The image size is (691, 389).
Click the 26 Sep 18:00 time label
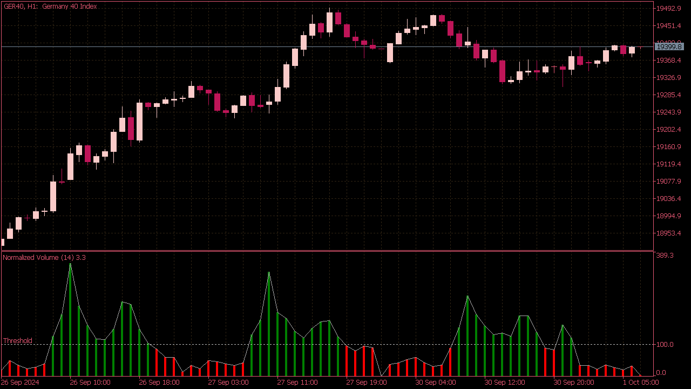tap(159, 383)
